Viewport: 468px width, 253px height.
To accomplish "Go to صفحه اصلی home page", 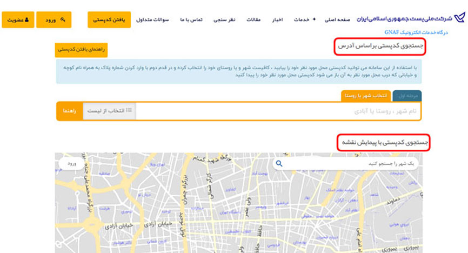I will coord(337,19).
